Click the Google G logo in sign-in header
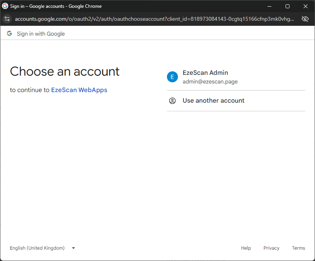This screenshot has height=261, width=315. (x=9, y=34)
